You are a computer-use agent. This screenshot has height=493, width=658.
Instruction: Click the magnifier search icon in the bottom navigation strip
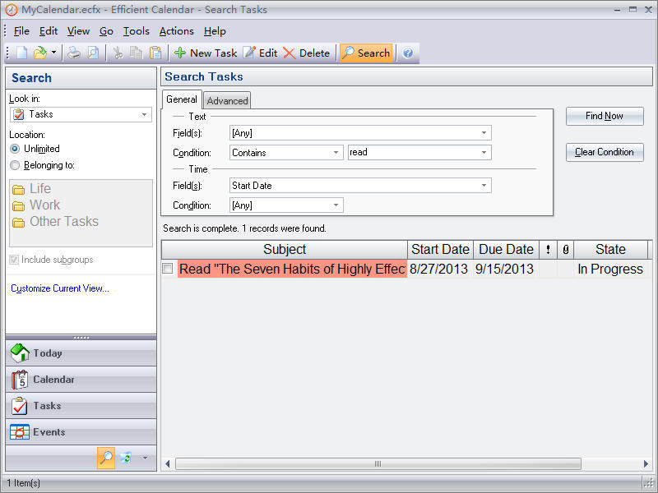pos(106,458)
